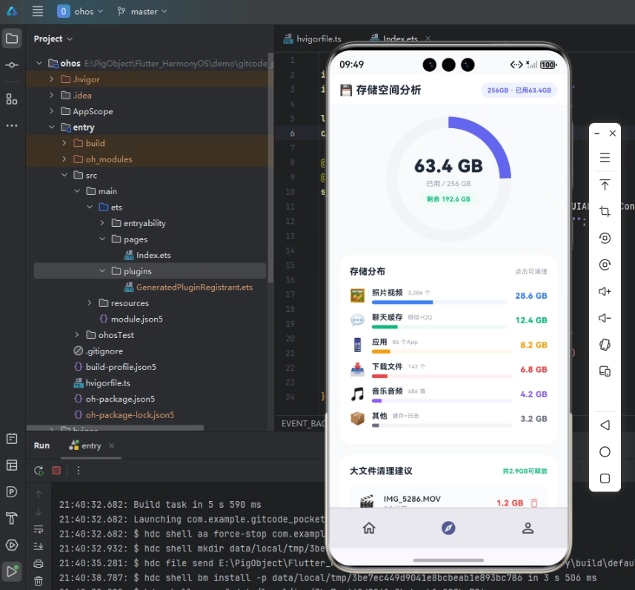Rerun the entry configuration
635x590 pixels.
click(39, 471)
